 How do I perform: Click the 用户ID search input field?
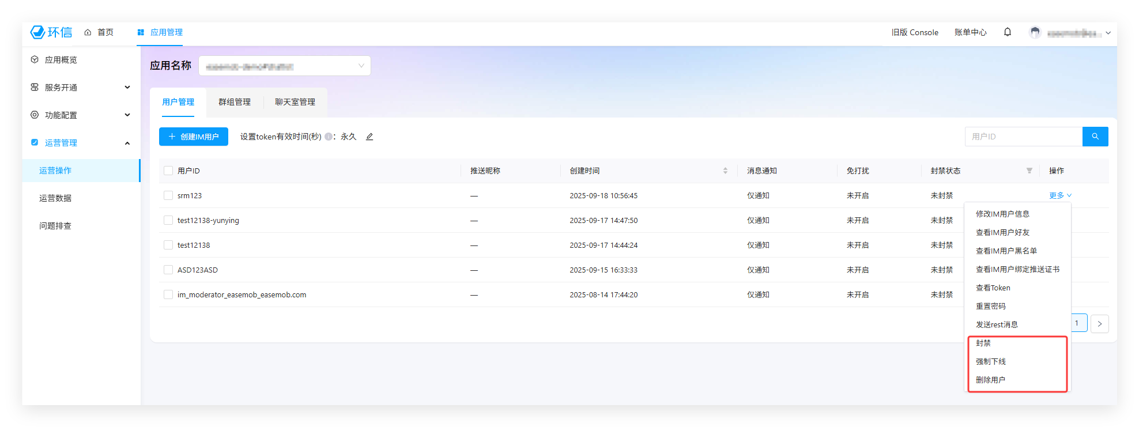pyautogui.click(x=1023, y=137)
